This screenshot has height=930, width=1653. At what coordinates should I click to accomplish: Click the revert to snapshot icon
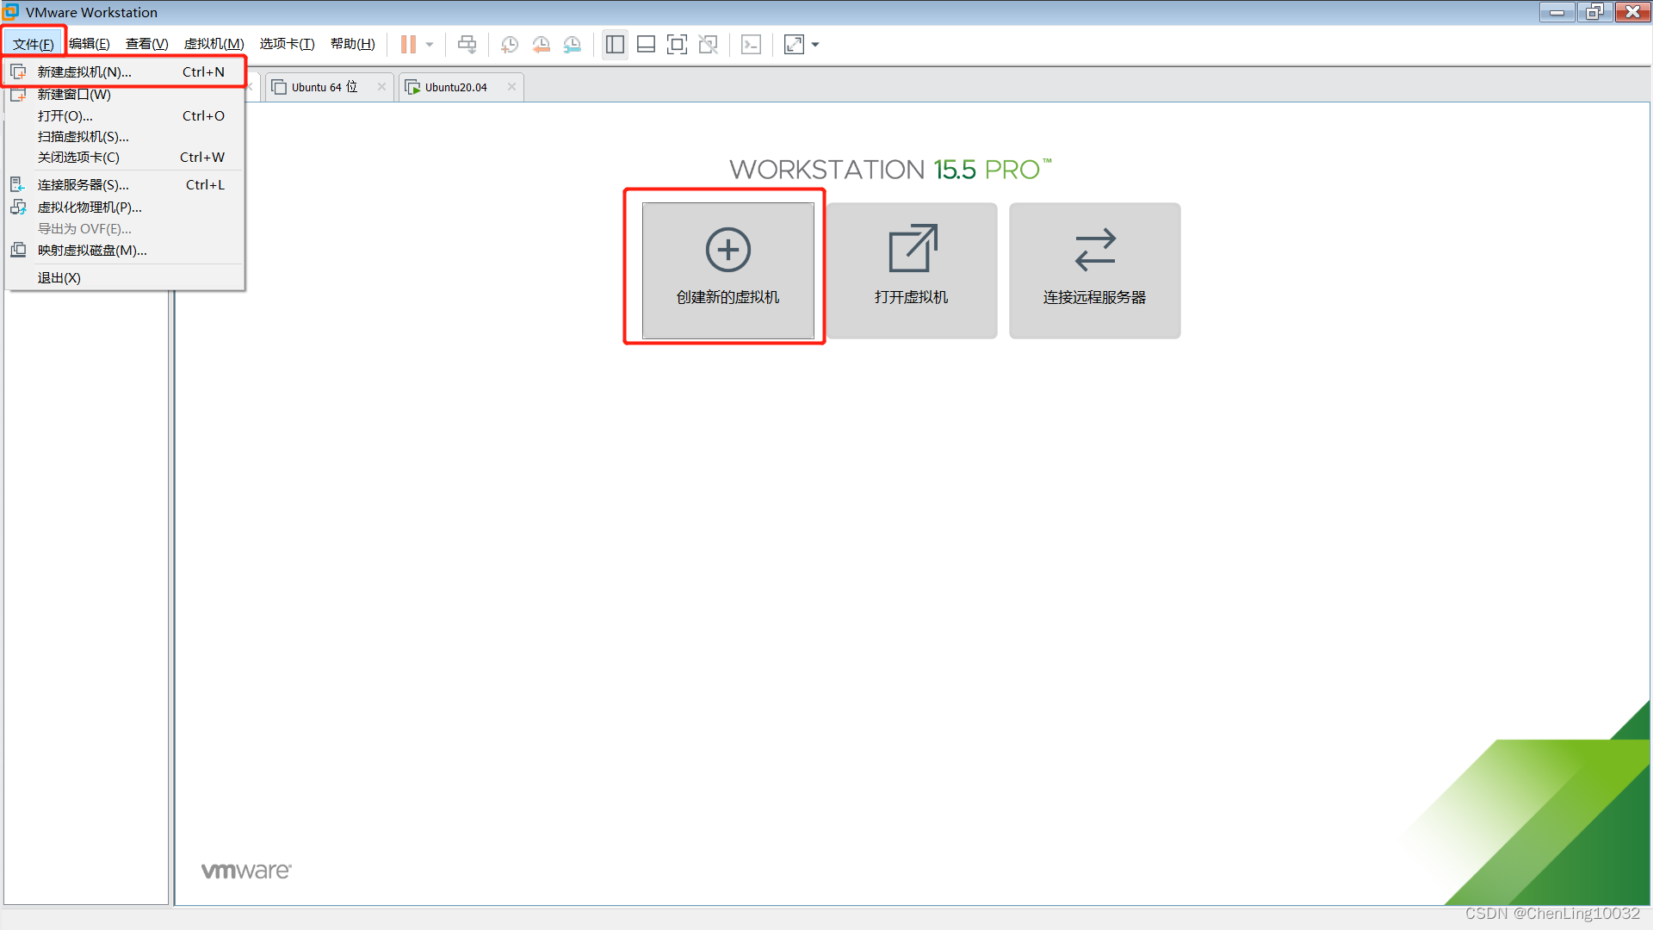541,44
